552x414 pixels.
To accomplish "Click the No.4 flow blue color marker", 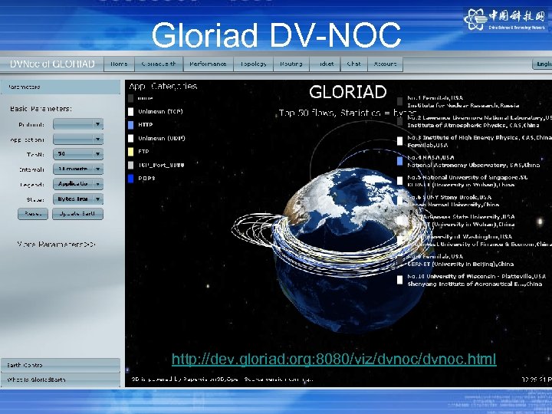I will 399,161.
